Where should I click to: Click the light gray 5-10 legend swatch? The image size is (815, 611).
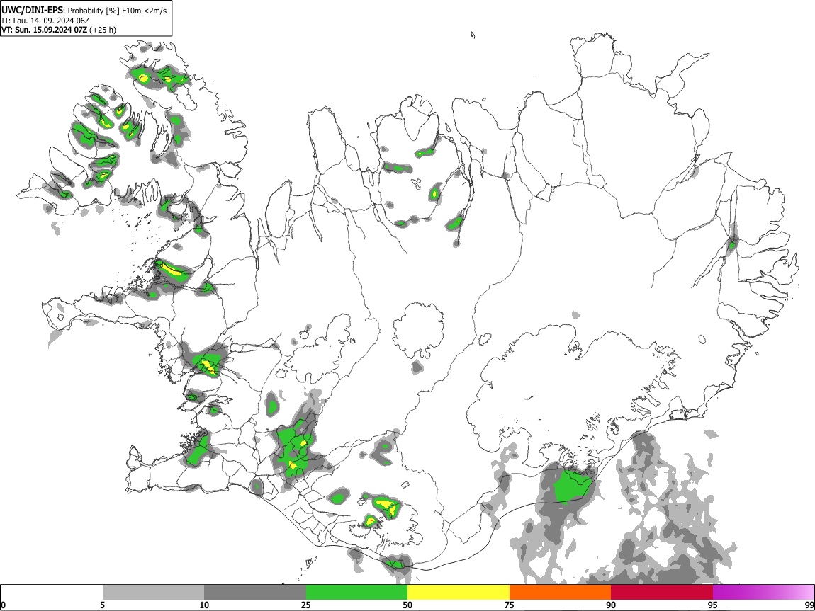(x=153, y=593)
